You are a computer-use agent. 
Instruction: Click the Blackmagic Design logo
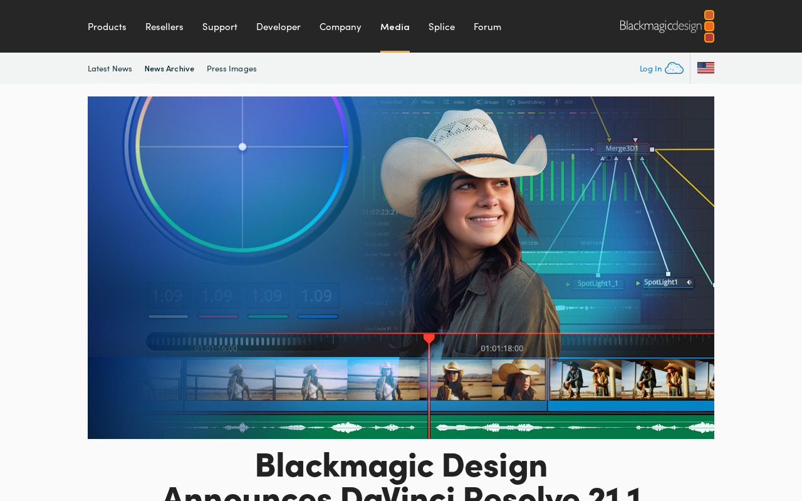[x=667, y=26]
